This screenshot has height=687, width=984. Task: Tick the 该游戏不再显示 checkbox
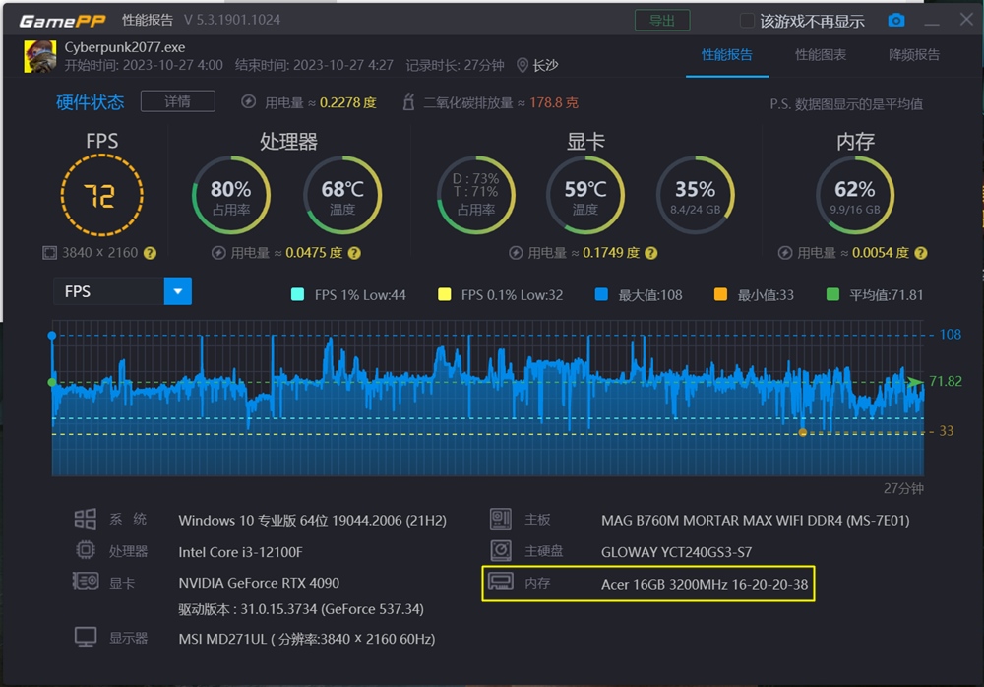pos(747,20)
